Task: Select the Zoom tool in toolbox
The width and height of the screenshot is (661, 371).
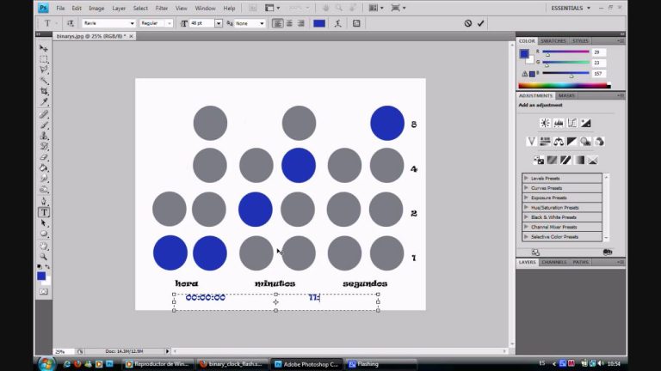Action: 44,256
